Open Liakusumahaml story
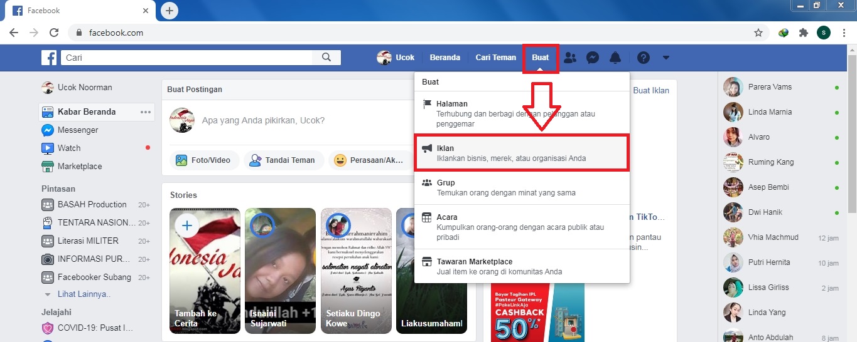 (431, 271)
